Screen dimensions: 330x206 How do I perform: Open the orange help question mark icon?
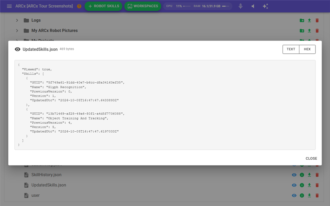tap(79, 6)
